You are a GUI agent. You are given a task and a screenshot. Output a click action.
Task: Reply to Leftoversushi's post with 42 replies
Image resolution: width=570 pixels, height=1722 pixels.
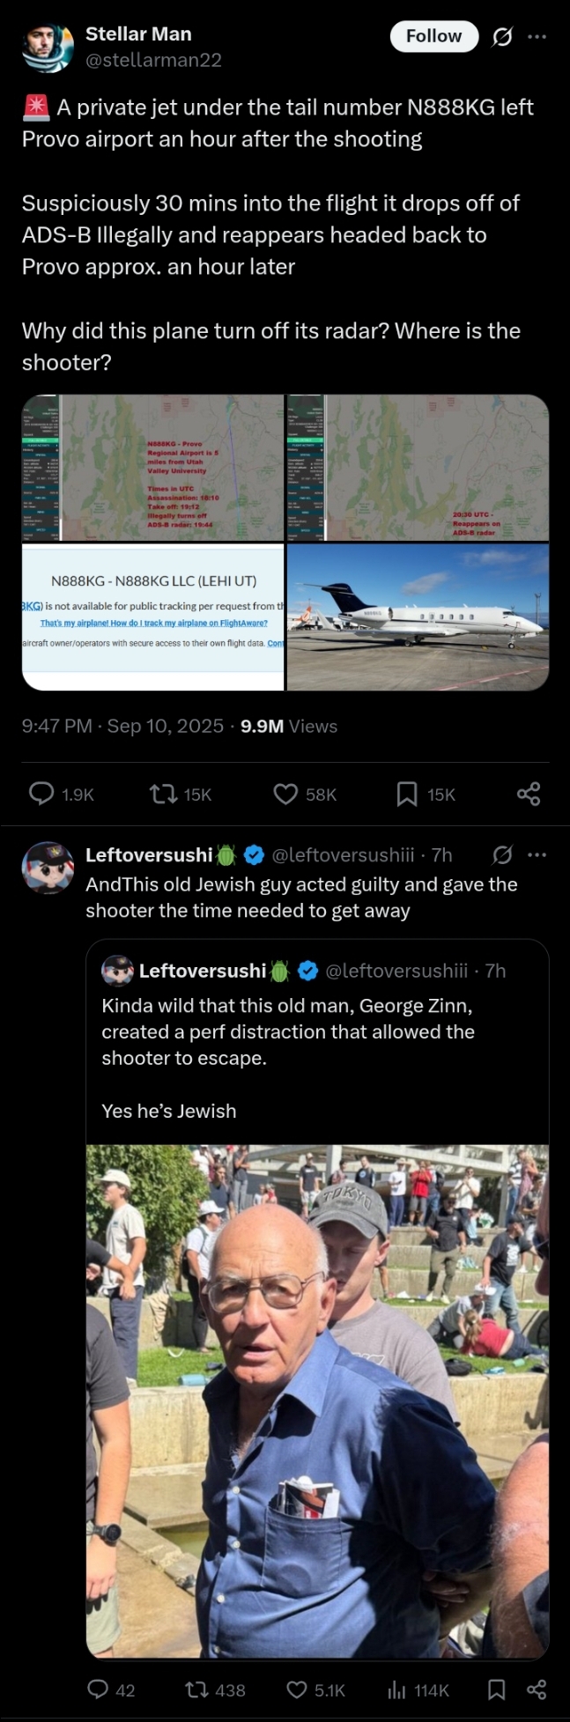click(98, 1689)
